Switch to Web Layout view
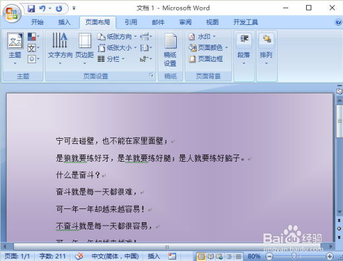Image resolution: width=343 pixels, height=261 pixels. (x=220, y=256)
